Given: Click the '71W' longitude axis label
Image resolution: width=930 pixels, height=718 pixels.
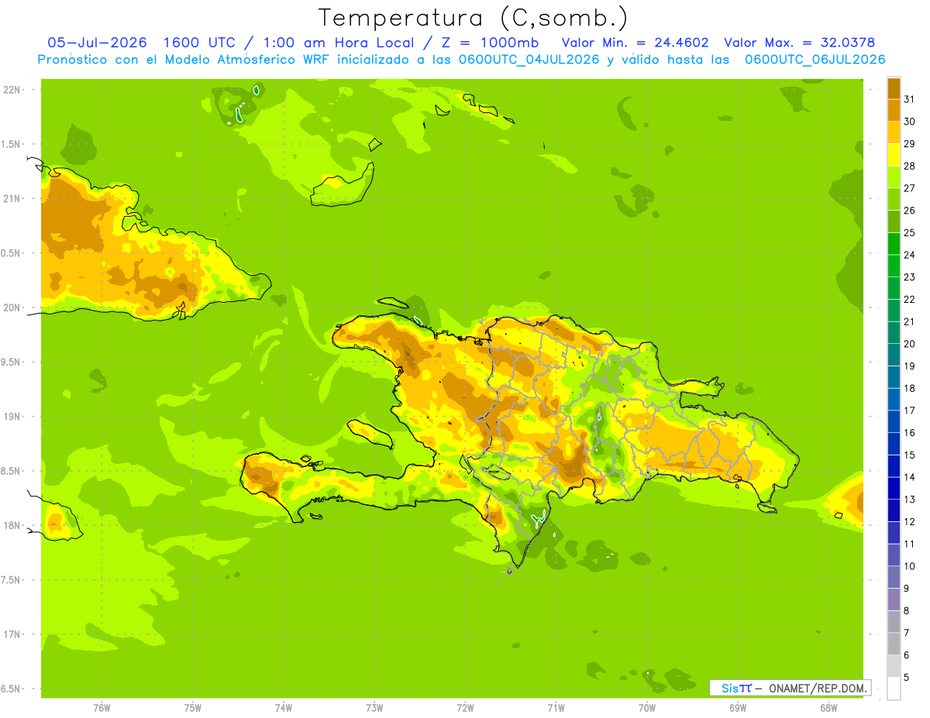Looking at the screenshot, I should (x=556, y=708).
